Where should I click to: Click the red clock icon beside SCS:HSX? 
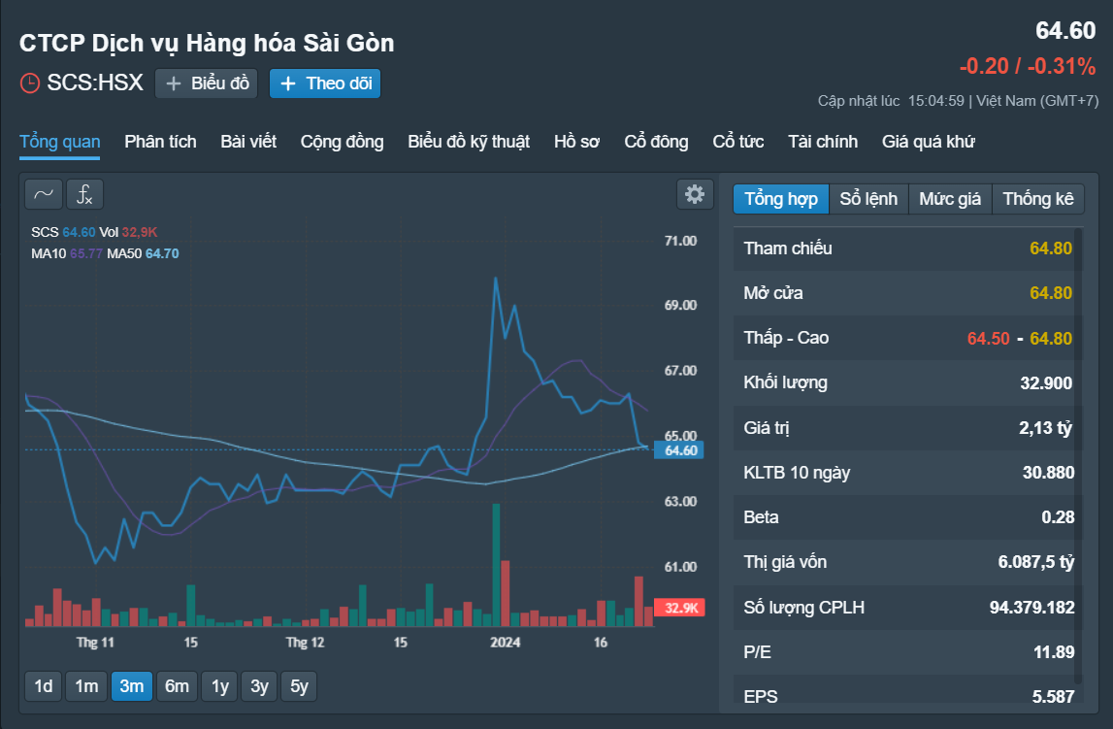point(30,83)
